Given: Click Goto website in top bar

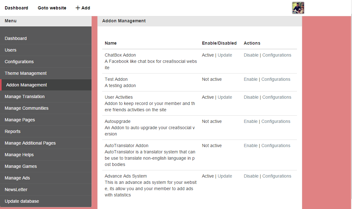Looking at the screenshot, I should coord(52,8).
